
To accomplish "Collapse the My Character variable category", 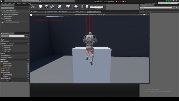I will [x=1, y=61].
